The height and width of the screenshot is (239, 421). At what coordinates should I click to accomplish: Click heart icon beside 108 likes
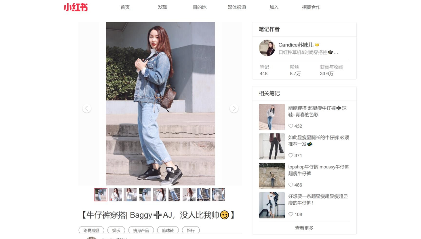[290, 214]
